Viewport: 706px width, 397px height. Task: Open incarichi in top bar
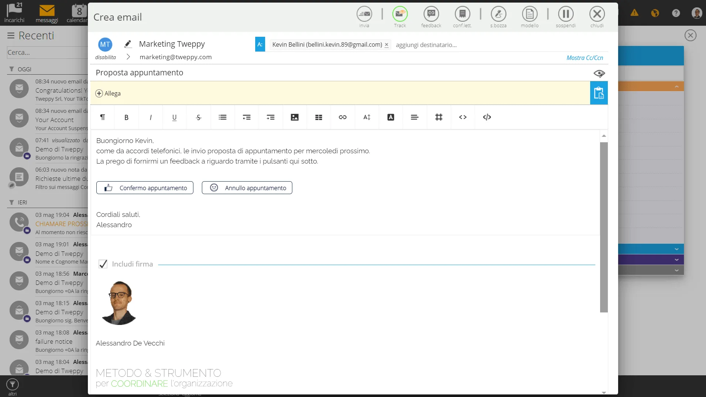pos(14,13)
